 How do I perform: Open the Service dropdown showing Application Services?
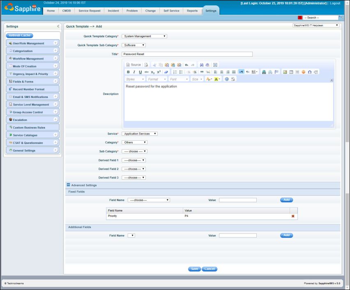[140, 134]
